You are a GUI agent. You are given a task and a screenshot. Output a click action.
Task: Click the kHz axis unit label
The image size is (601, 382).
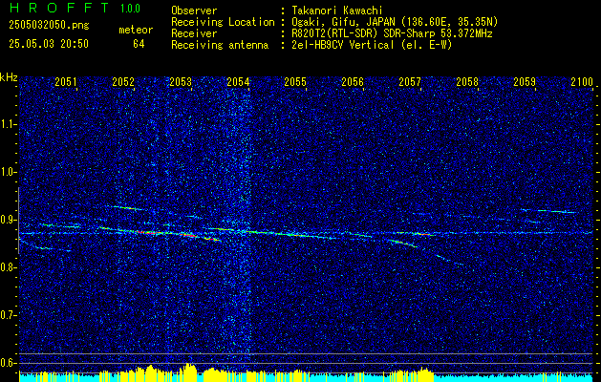[9, 77]
